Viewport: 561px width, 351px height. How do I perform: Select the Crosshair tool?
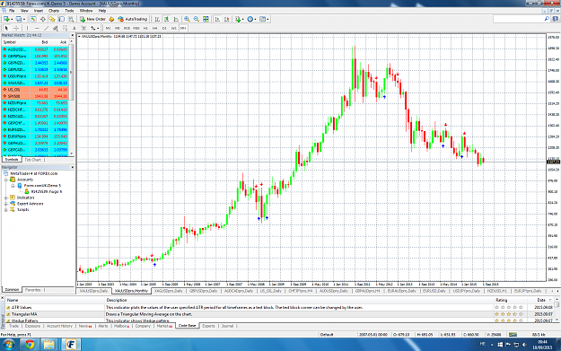pos(16,28)
